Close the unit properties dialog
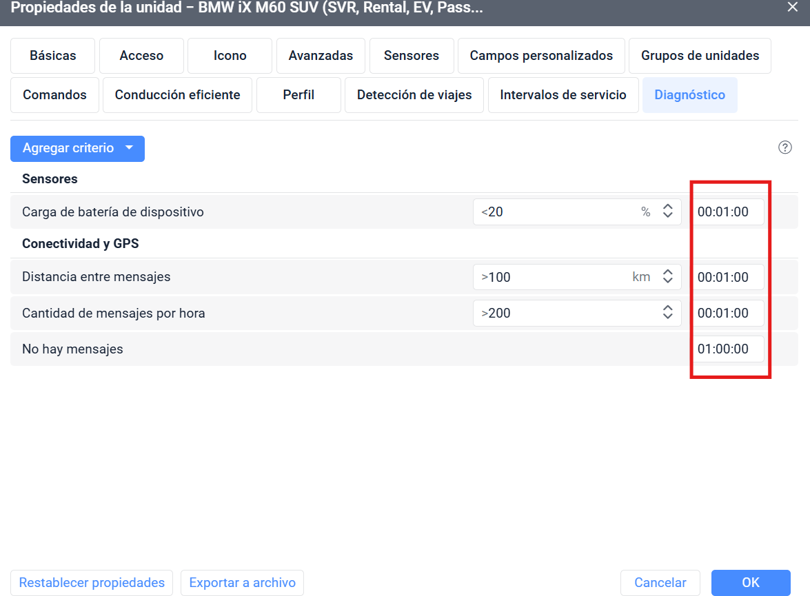This screenshot has width=810, height=596. 792,8
